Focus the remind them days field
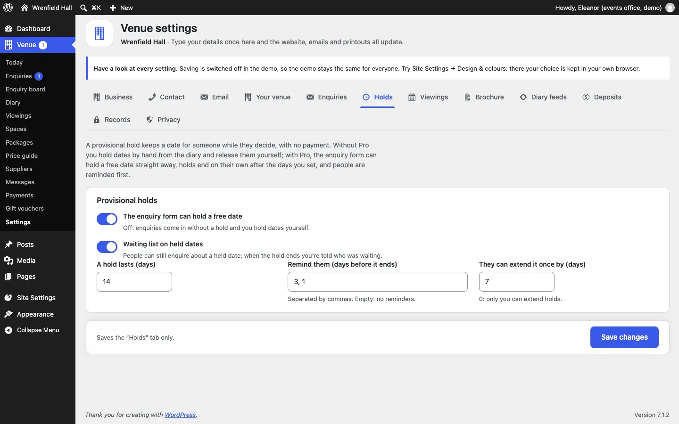 coord(378,282)
